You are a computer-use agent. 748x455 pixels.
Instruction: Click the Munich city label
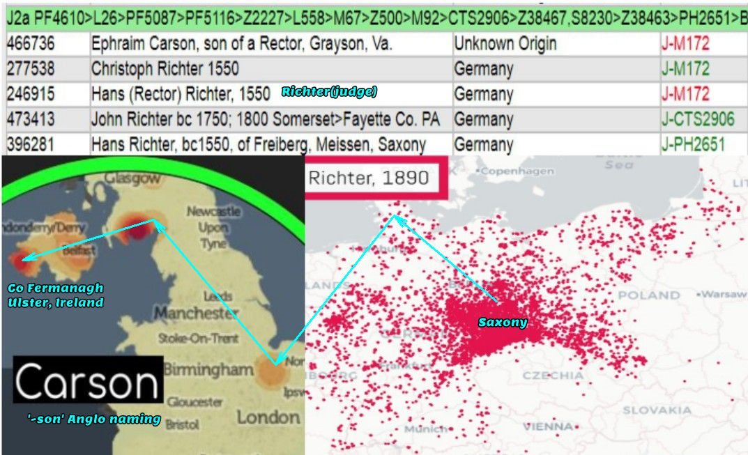point(426,429)
